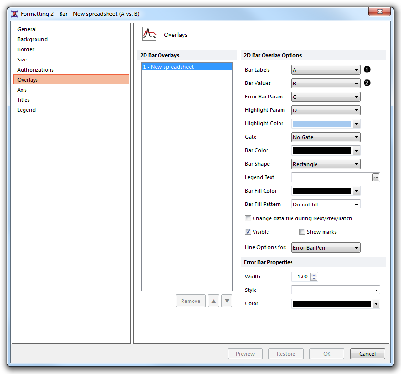
Task: Enable the Show marks checkbox
Action: (x=302, y=232)
